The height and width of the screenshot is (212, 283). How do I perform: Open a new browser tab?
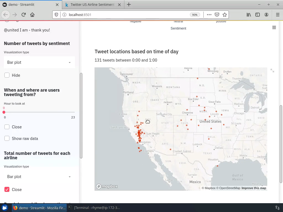[129, 4]
